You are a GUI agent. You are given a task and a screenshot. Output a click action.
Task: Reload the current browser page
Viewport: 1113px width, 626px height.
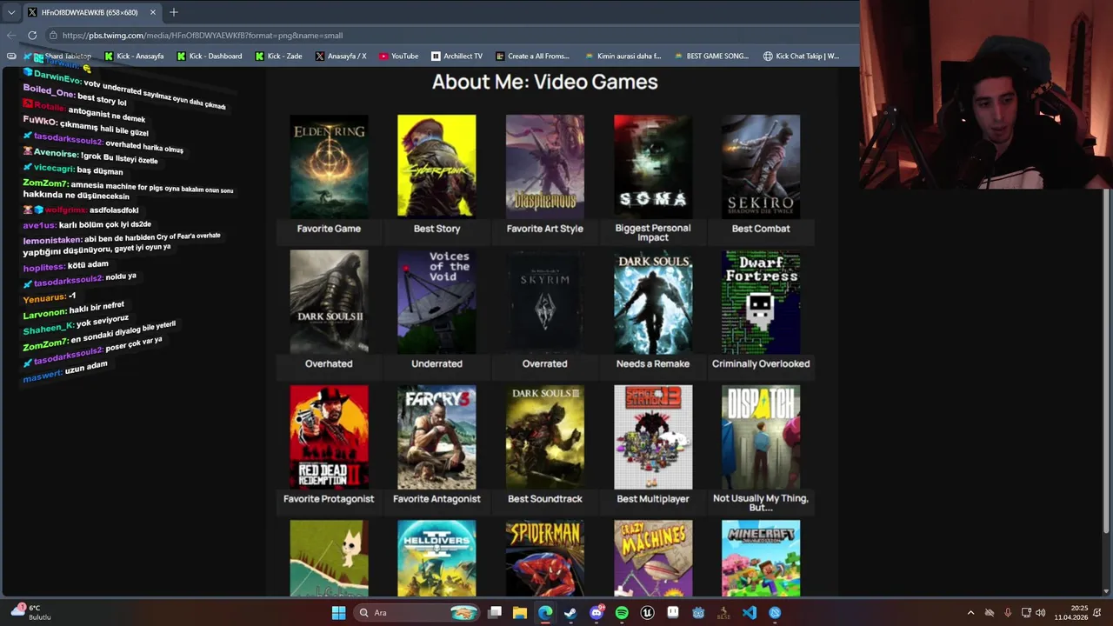click(x=32, y=36)
